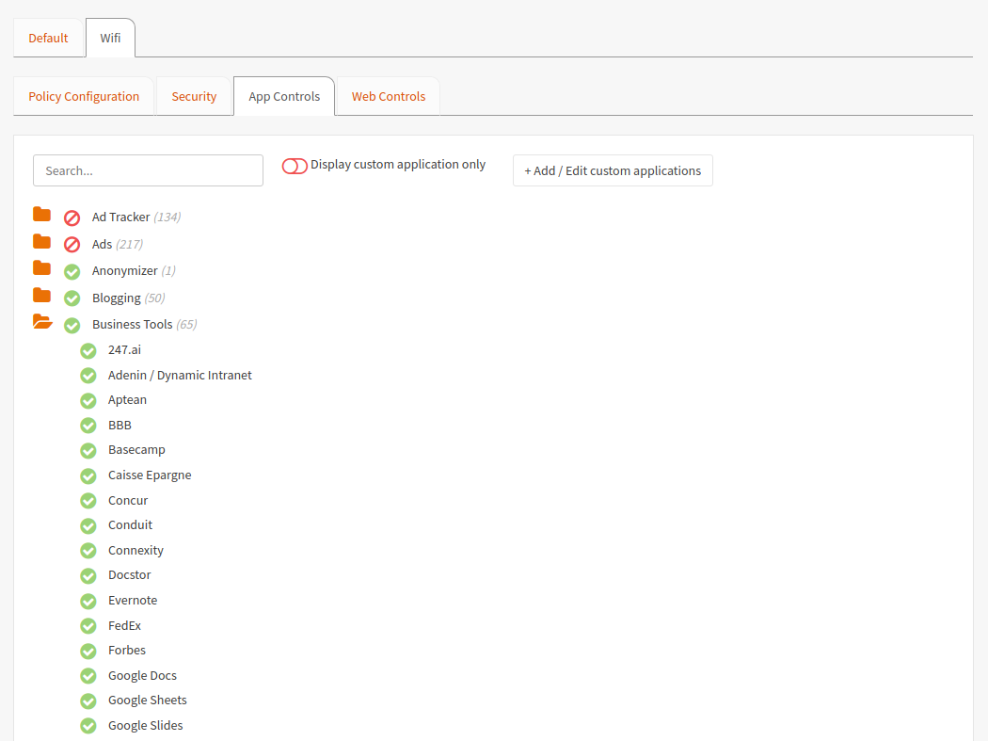Click the Google Slides application name
Screen dimensions: 988x741
[146, 725]
